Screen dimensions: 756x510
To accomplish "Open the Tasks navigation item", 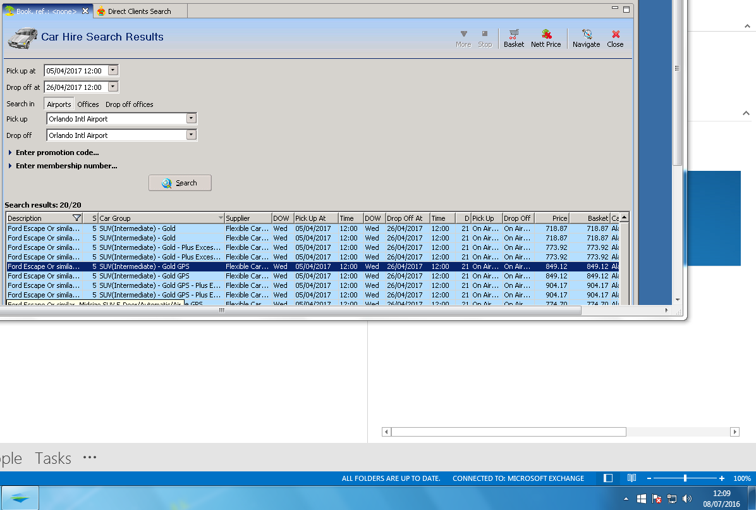I will [53, 458].
